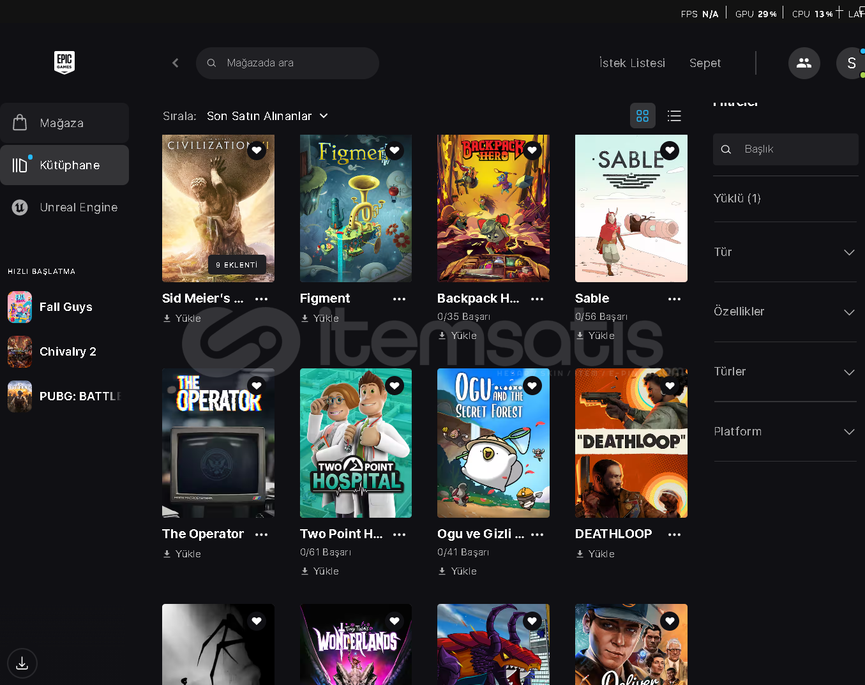Open Unreal Engine section
The height and width of the screenshot is (685, 865).
(64, 207)
